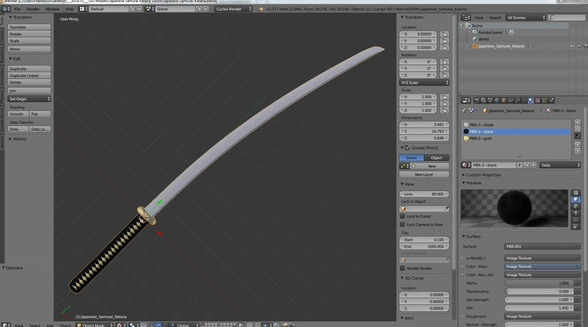Toggle fake user F for PBR-2---black
This screenshot has height=327, width=588.
(x=520, y=165)
